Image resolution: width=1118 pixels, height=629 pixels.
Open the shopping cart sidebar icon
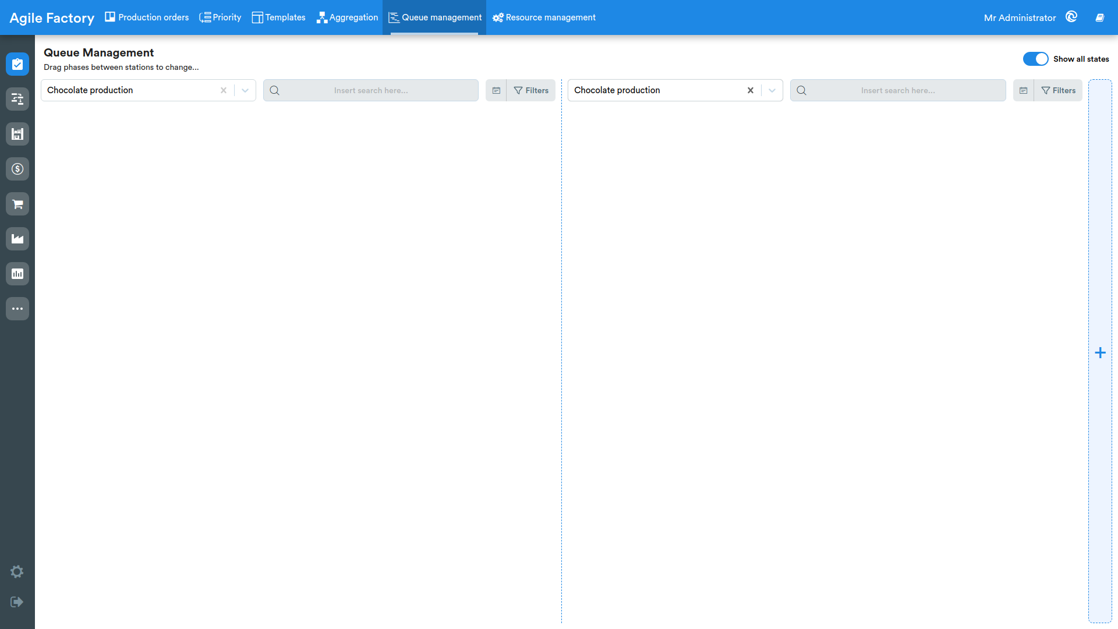tap(17, 204)
